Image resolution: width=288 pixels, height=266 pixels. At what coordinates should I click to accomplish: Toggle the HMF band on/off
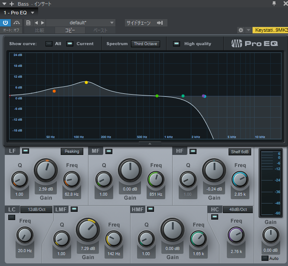[151, 209]
